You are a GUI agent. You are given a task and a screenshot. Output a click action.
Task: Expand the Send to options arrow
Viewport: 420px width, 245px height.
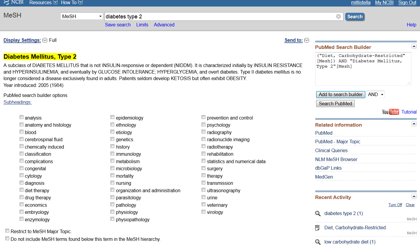coord(307,40)
